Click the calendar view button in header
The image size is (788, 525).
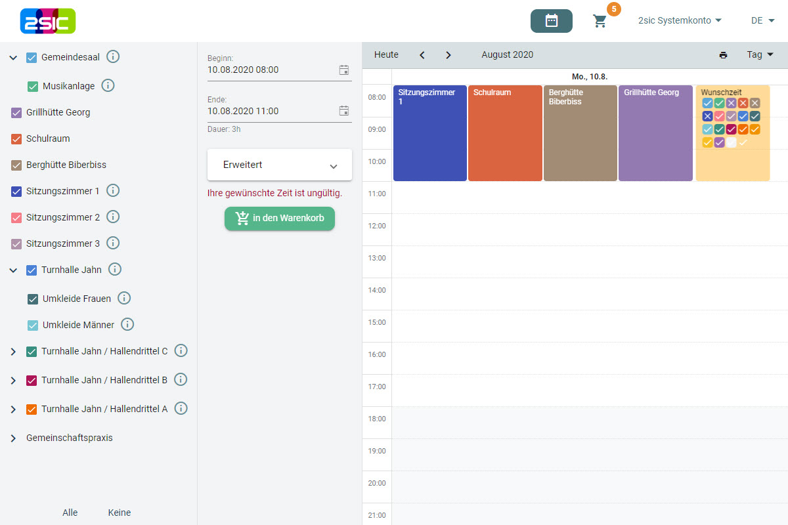(x=551, y=21)
